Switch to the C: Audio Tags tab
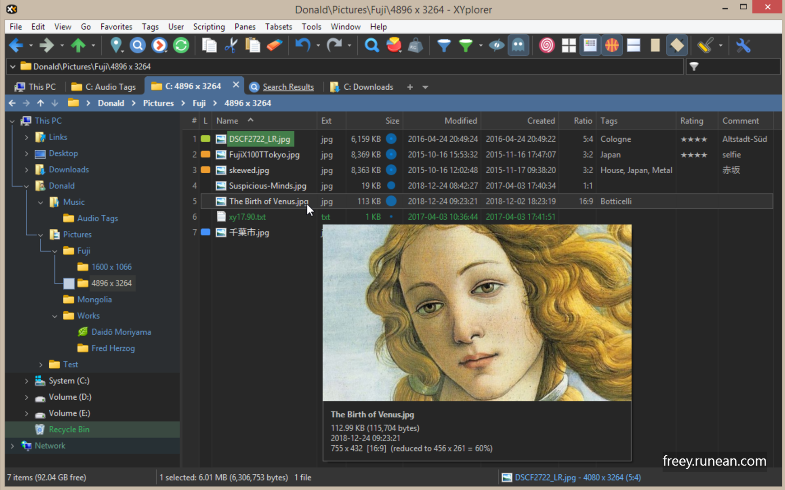Viewport: 785px width, 490px height. pos(104,87)
